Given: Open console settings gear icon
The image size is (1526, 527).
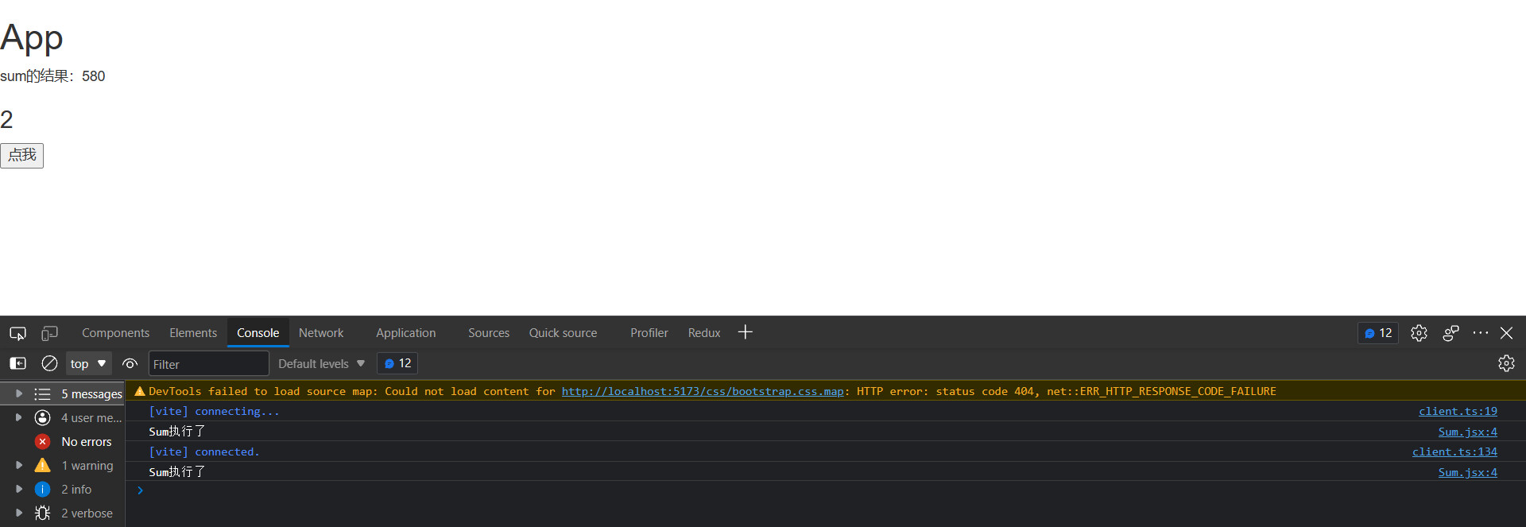Looking at the screenshot, I should click(x=1506, y=363).
